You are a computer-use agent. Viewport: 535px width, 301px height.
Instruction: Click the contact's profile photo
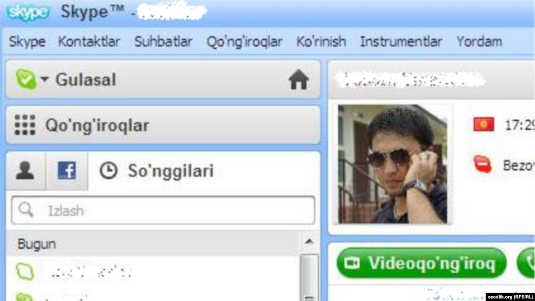tap(393, 164)
